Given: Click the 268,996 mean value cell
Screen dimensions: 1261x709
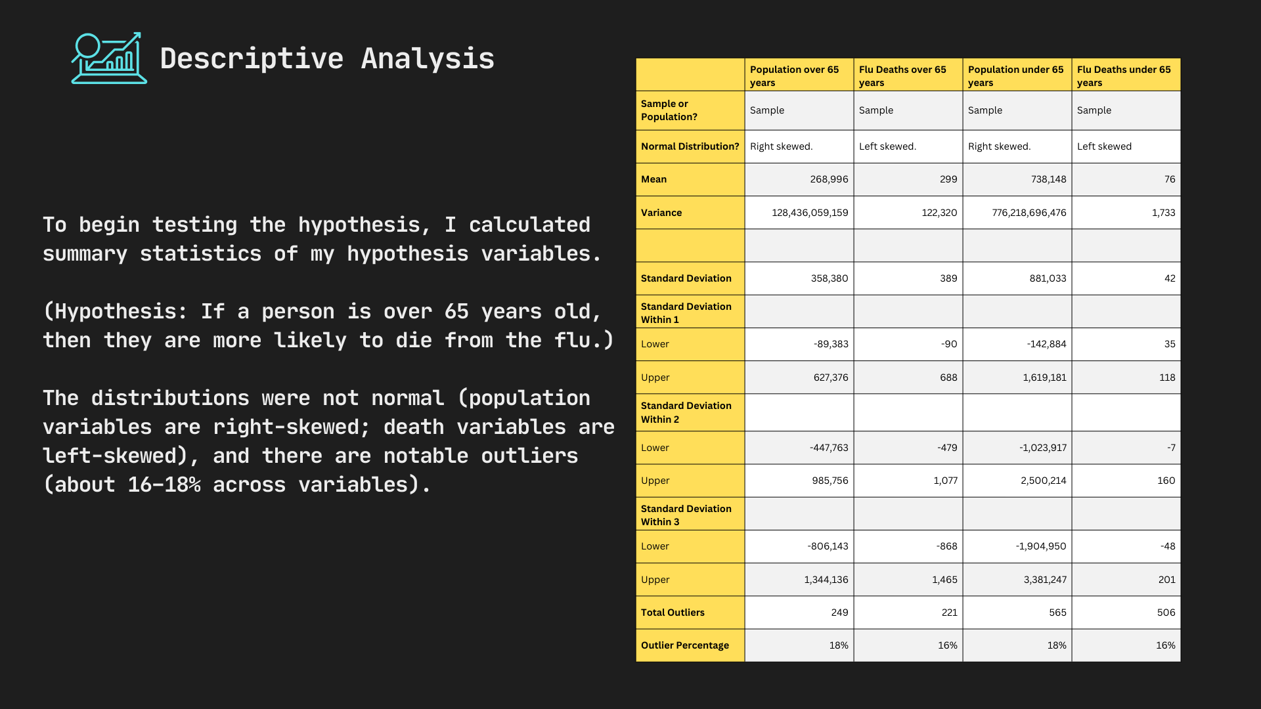Looking at the screenshot, I should pos(829,179).
